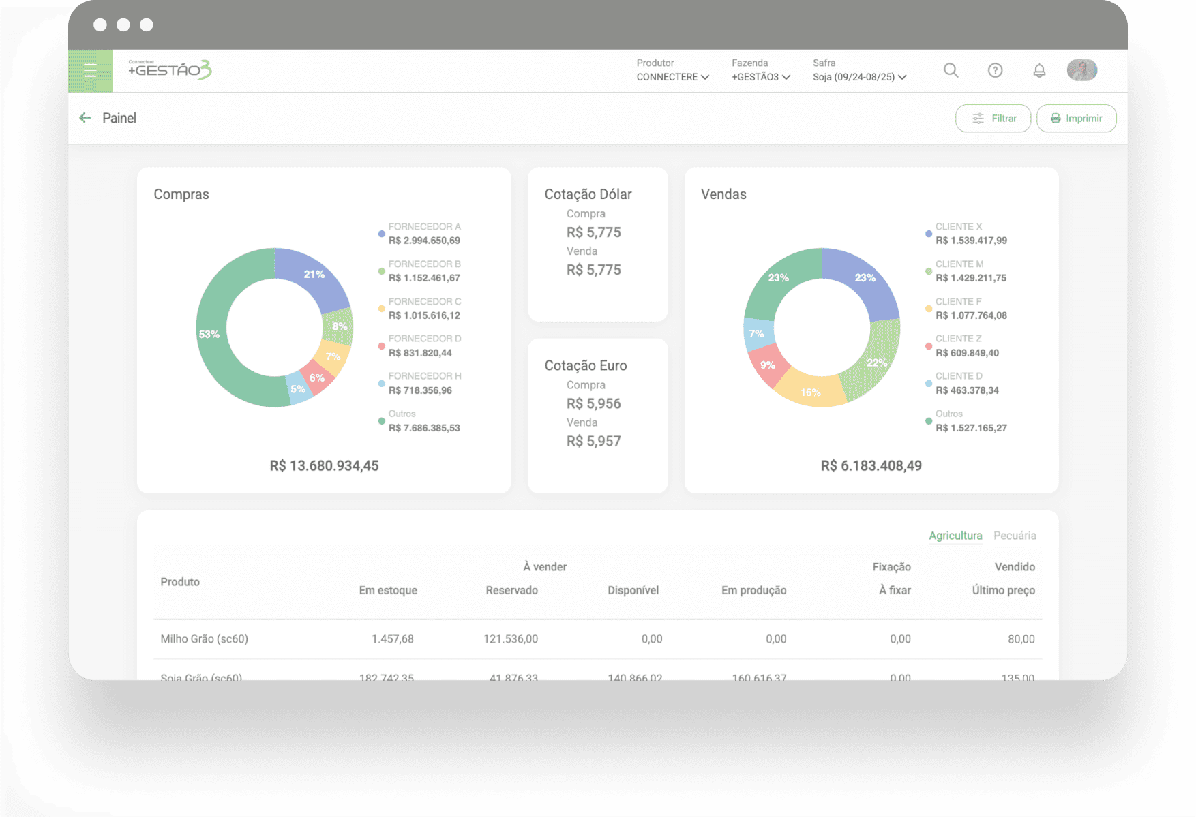Toggle CLIENTE X legend entry
Screen dimensions: 1196x817
pyautogui.click(x=970, y=233)
